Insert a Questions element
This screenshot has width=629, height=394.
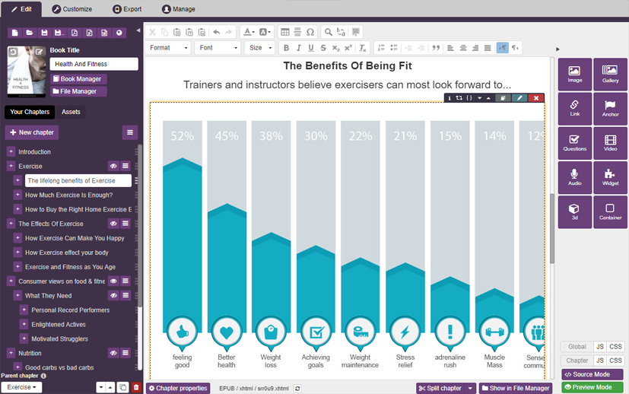pos(574,143)
